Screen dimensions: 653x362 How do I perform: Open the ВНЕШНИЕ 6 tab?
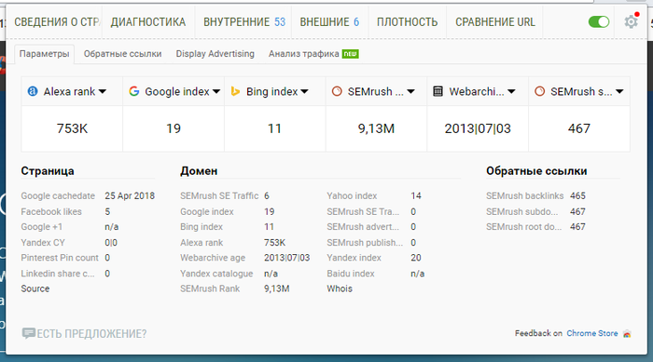pos(329,22)
